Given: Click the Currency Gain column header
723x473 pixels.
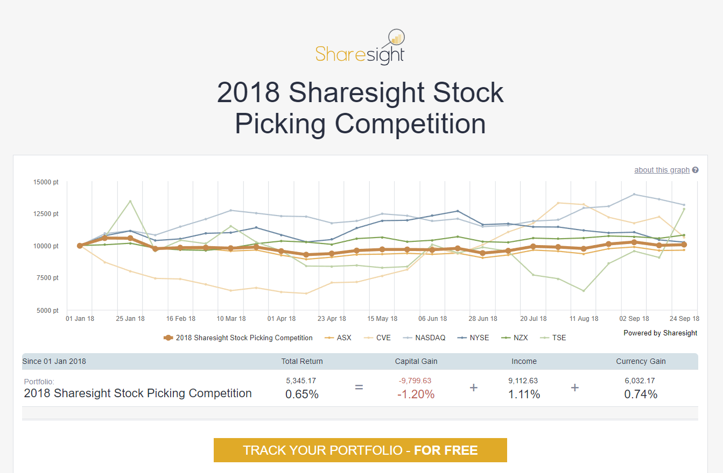Looking at the screenshot, I should [641, 361].
